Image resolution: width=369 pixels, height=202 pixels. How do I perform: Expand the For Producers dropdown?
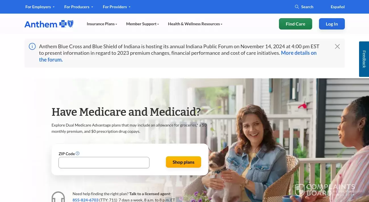(x=79, y=7)
